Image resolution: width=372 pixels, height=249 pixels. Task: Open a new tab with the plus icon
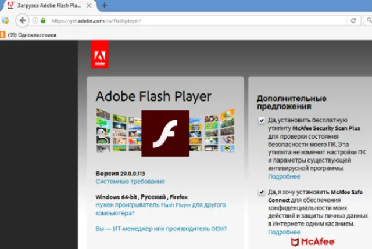[104, 5]
